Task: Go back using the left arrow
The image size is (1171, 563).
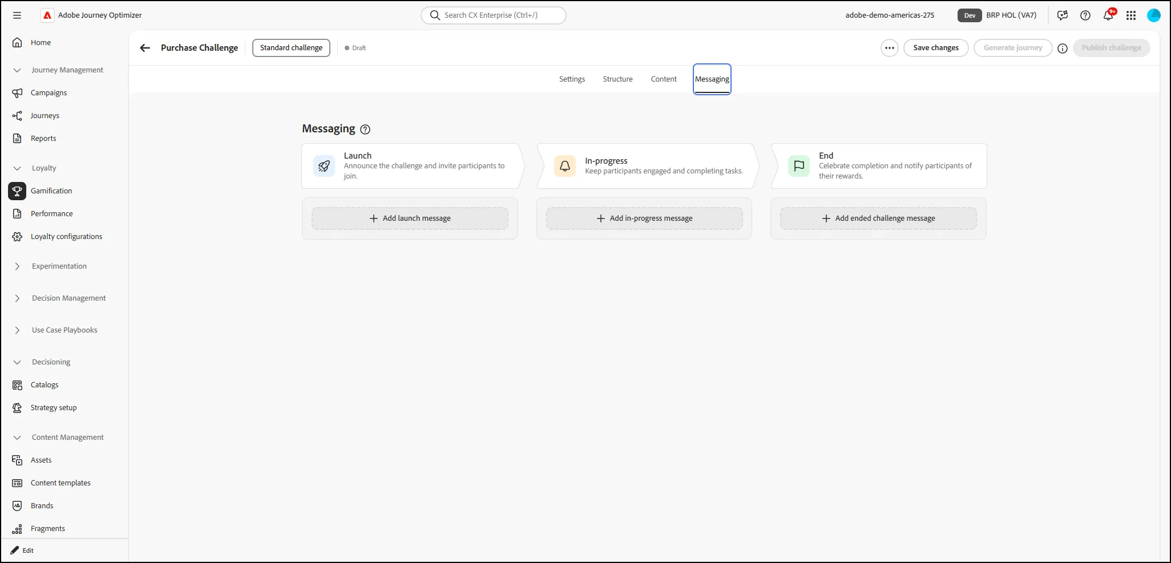Action: tap(145, 48)
